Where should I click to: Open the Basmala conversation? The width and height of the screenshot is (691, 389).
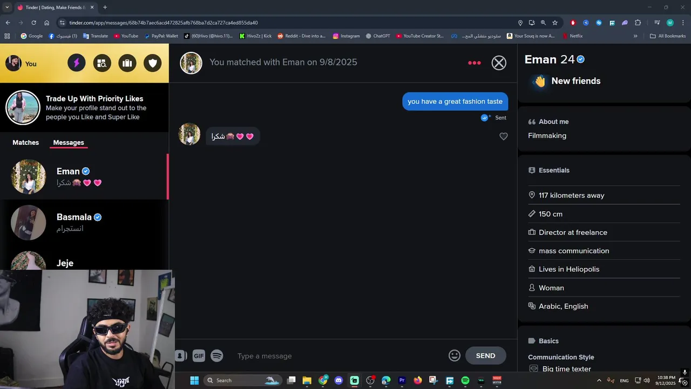coord(84,223)
